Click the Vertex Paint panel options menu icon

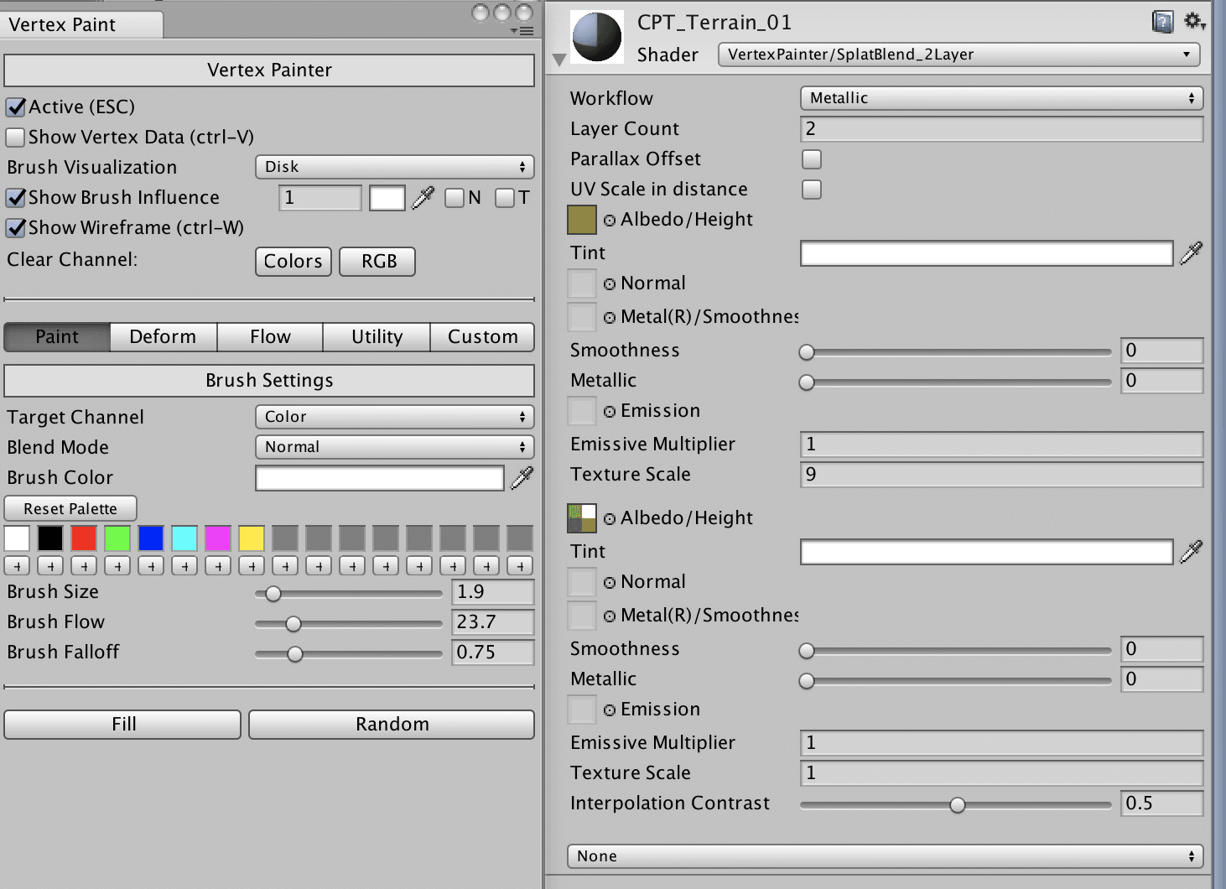pos(522,31)
